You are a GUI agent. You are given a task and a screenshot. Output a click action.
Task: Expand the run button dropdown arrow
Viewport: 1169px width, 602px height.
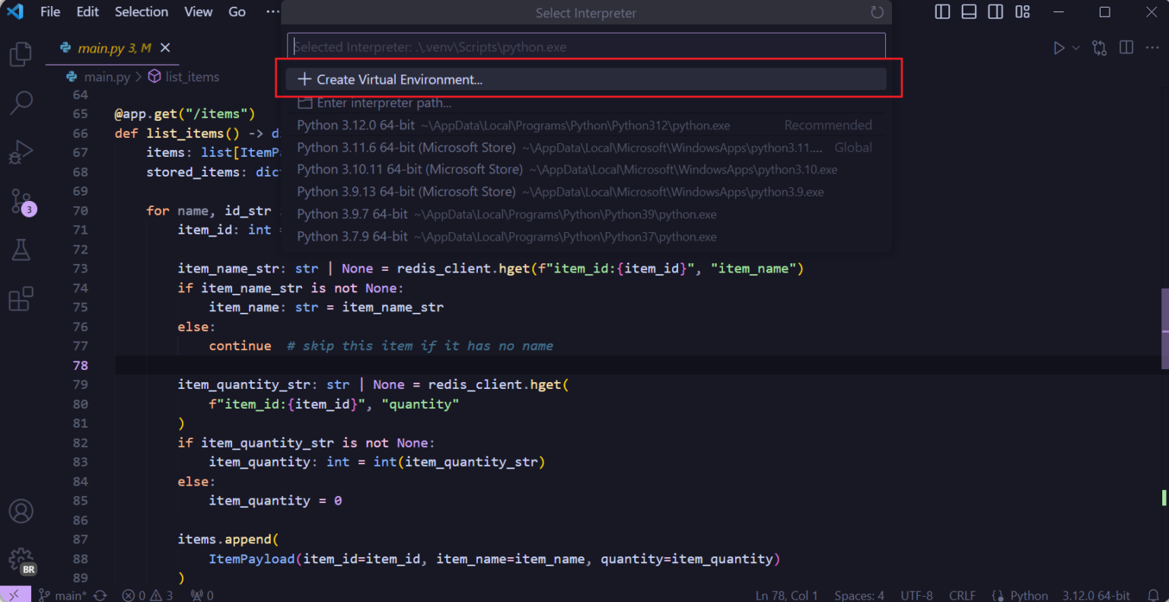click(x=1076, y=48)
